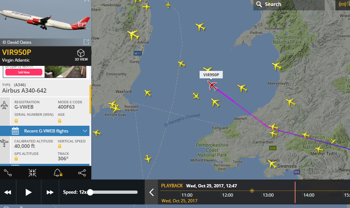Click the route path icon in bottom toolbar

point(8,173)
